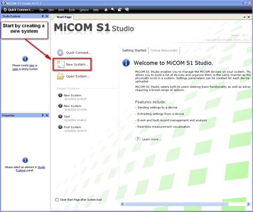Image resolution: width=253 pixels, height=212 pixels.
Task: Click the 'open' link in Studio Explorer
Action: pyautogui.click(x=15, y=69)
